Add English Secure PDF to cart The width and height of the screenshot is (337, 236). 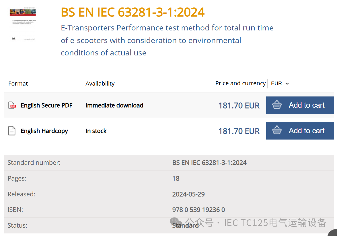click(300, 105)
